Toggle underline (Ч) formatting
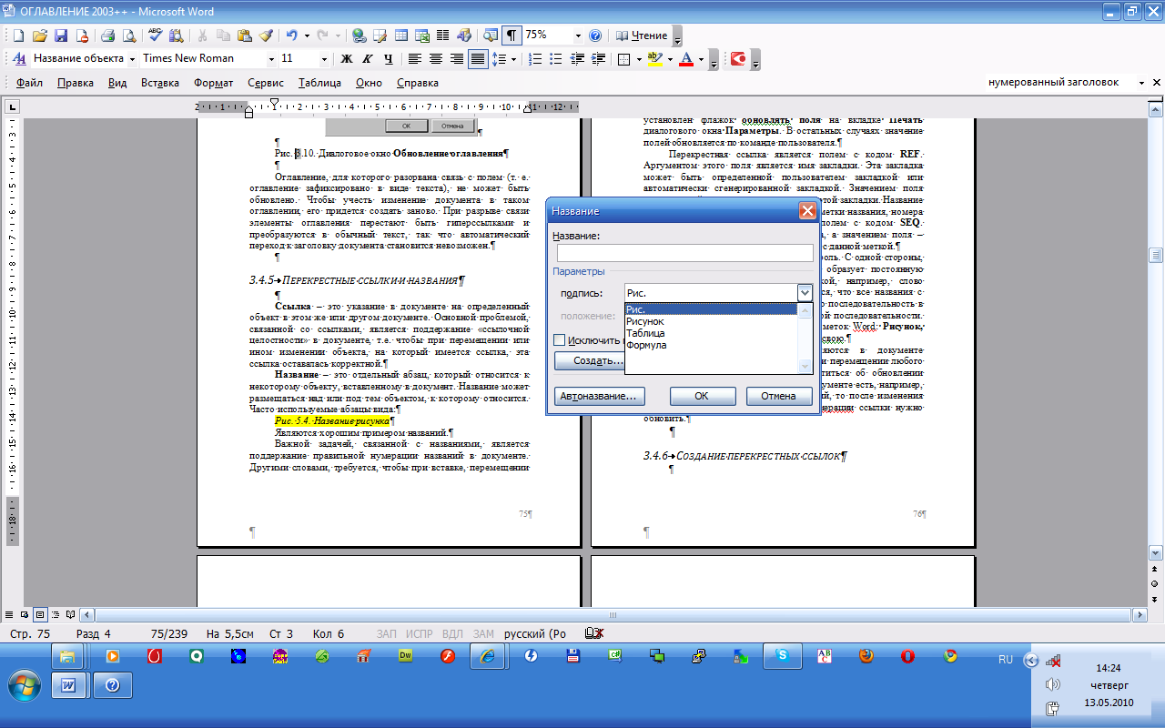Screen dimensions: 1165x728 [388, 58]
